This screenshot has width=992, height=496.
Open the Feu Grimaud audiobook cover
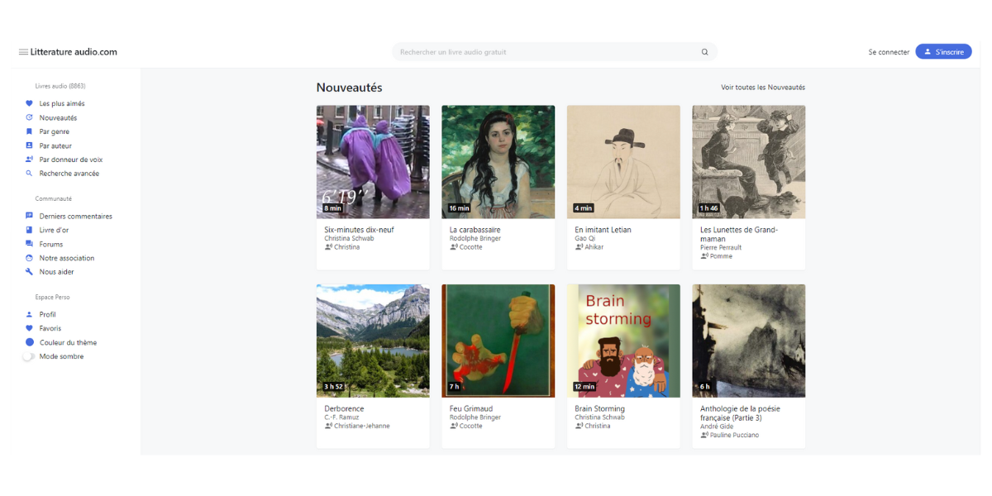(x=498, y=341)
